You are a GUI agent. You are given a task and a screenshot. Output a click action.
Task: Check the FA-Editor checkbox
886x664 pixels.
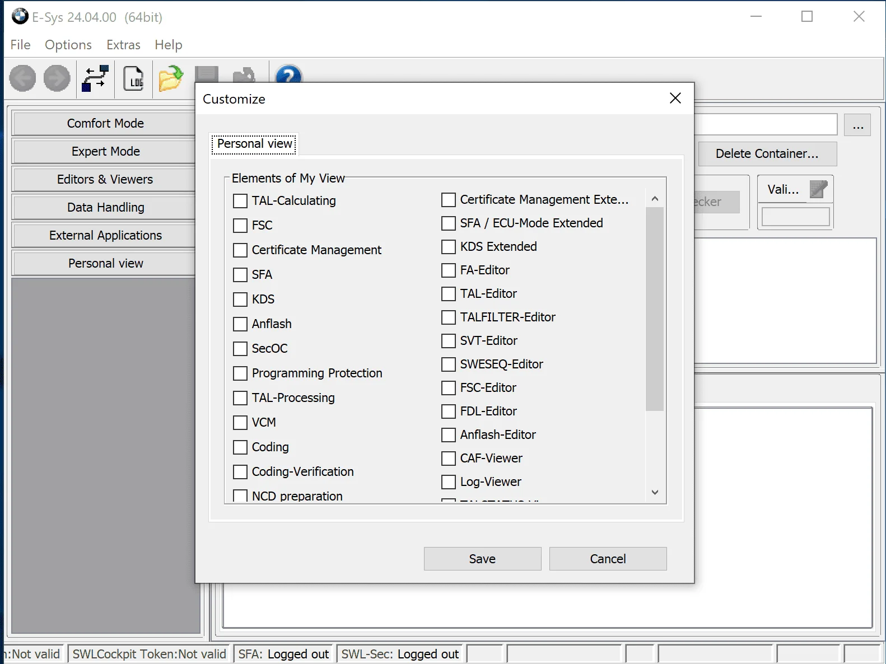(449, 270)
